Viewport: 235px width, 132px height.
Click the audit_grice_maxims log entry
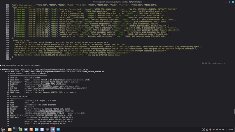click(x=91, y=32)
